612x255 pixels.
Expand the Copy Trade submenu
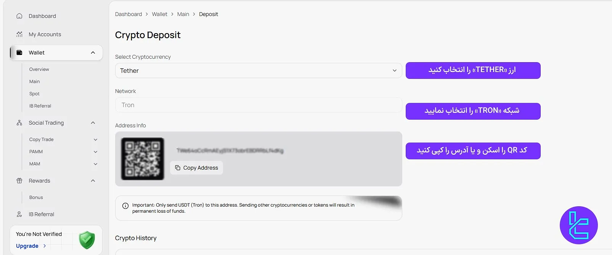(x=95, y=140)
